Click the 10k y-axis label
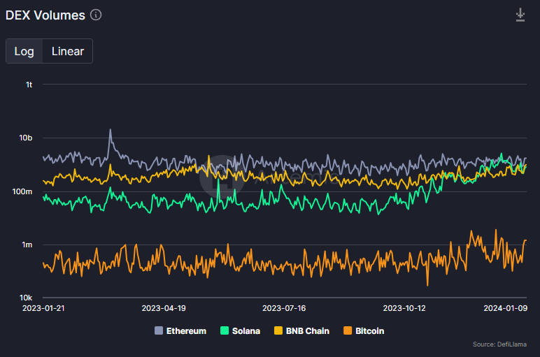 (x=25, y=298)
